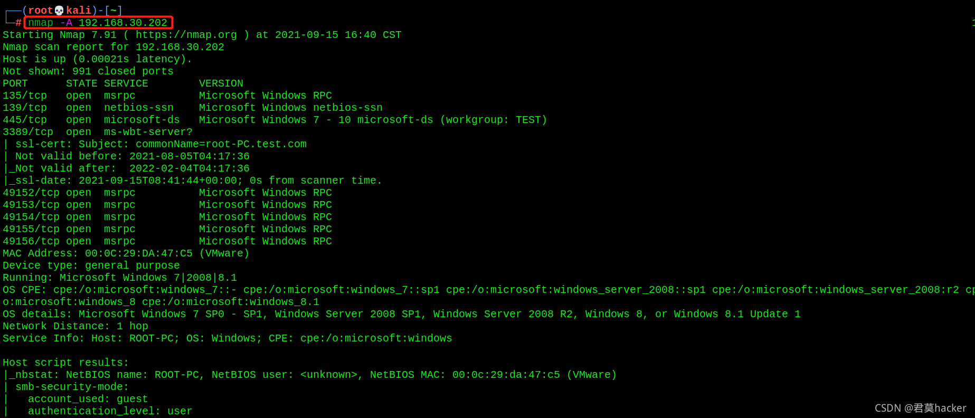The height and width of the screenshot is (418, 975).
Task: Click the "OS details" line
Action: [x=402, y=314]
